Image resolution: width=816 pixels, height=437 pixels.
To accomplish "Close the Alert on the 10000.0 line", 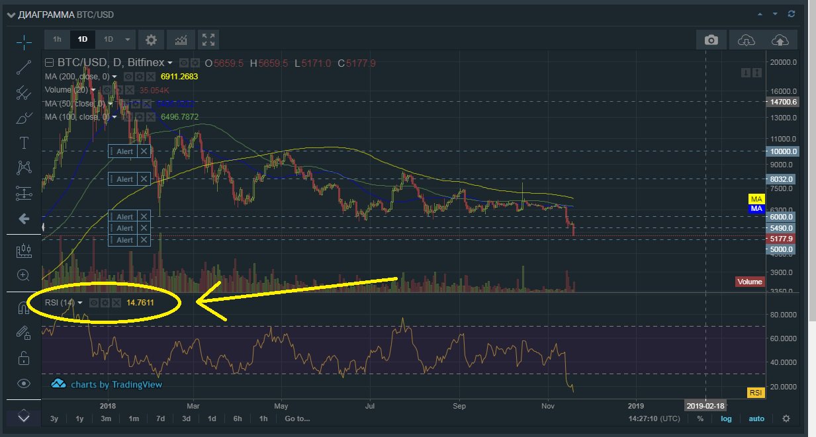I will (x=145, y=151).
